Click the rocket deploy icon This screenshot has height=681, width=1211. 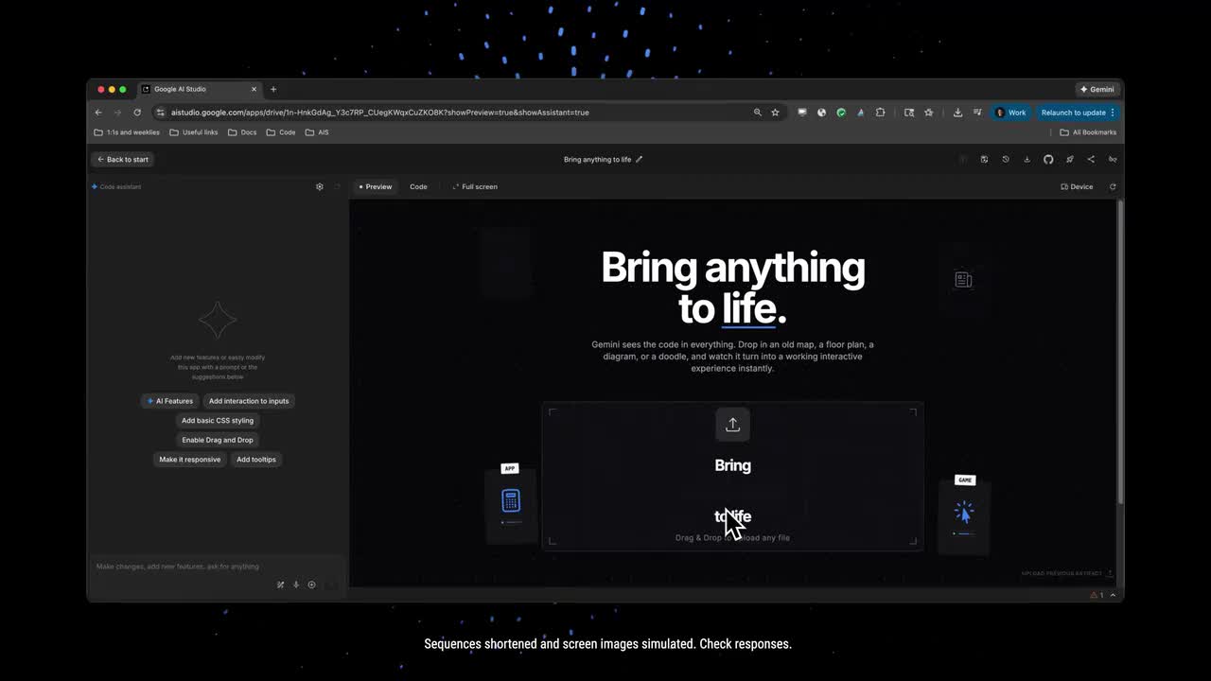pyautogui.click(x=1070, y=159)
